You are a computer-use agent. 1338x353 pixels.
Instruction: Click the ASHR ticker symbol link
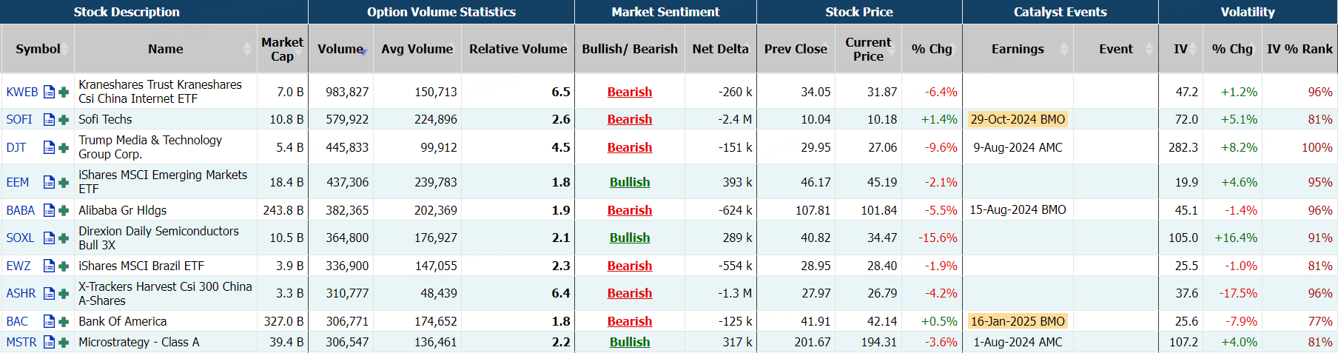point(21,293)
